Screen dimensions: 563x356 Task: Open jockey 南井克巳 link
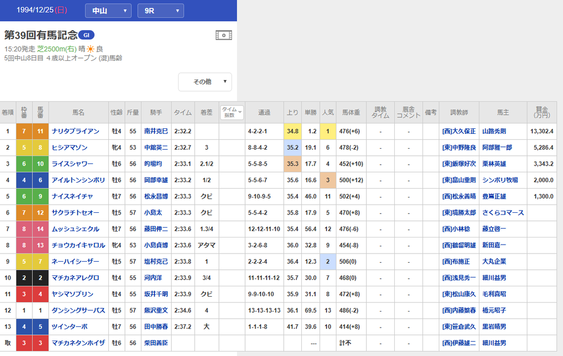156,131
